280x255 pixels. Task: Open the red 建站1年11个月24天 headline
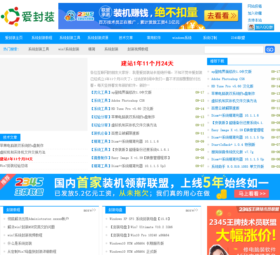[147, 63]
